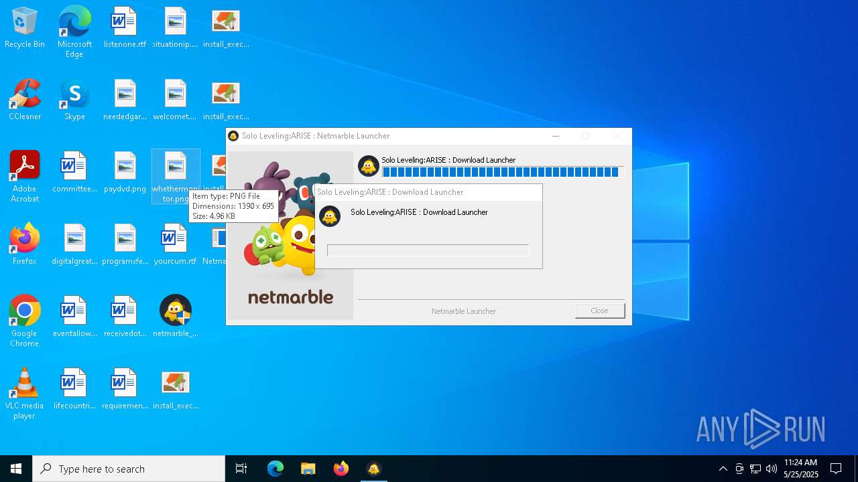Open Microsoft Edge from the taskbar
Screen dimensions: 858x482
(x=275, y=469)
